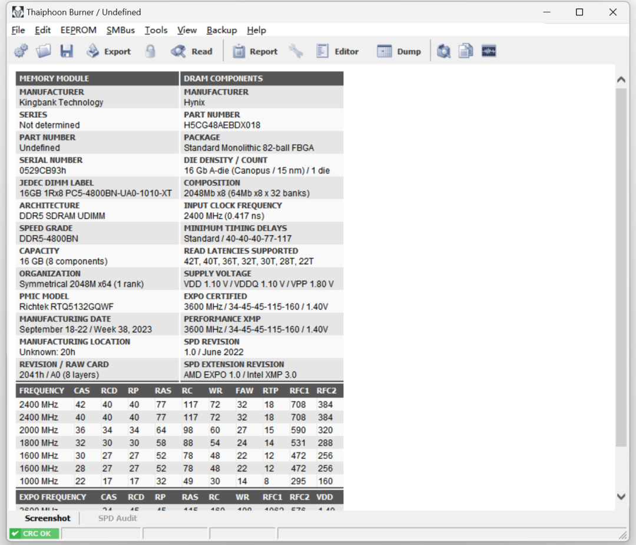Screen dimensions: 636x545
Task: Click die density 16 Gb A-die value
Action: (257, 171)
